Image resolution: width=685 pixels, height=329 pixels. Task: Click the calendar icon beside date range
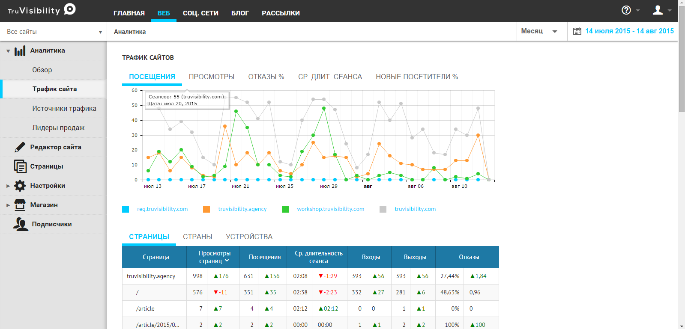[x=577, y=31]
